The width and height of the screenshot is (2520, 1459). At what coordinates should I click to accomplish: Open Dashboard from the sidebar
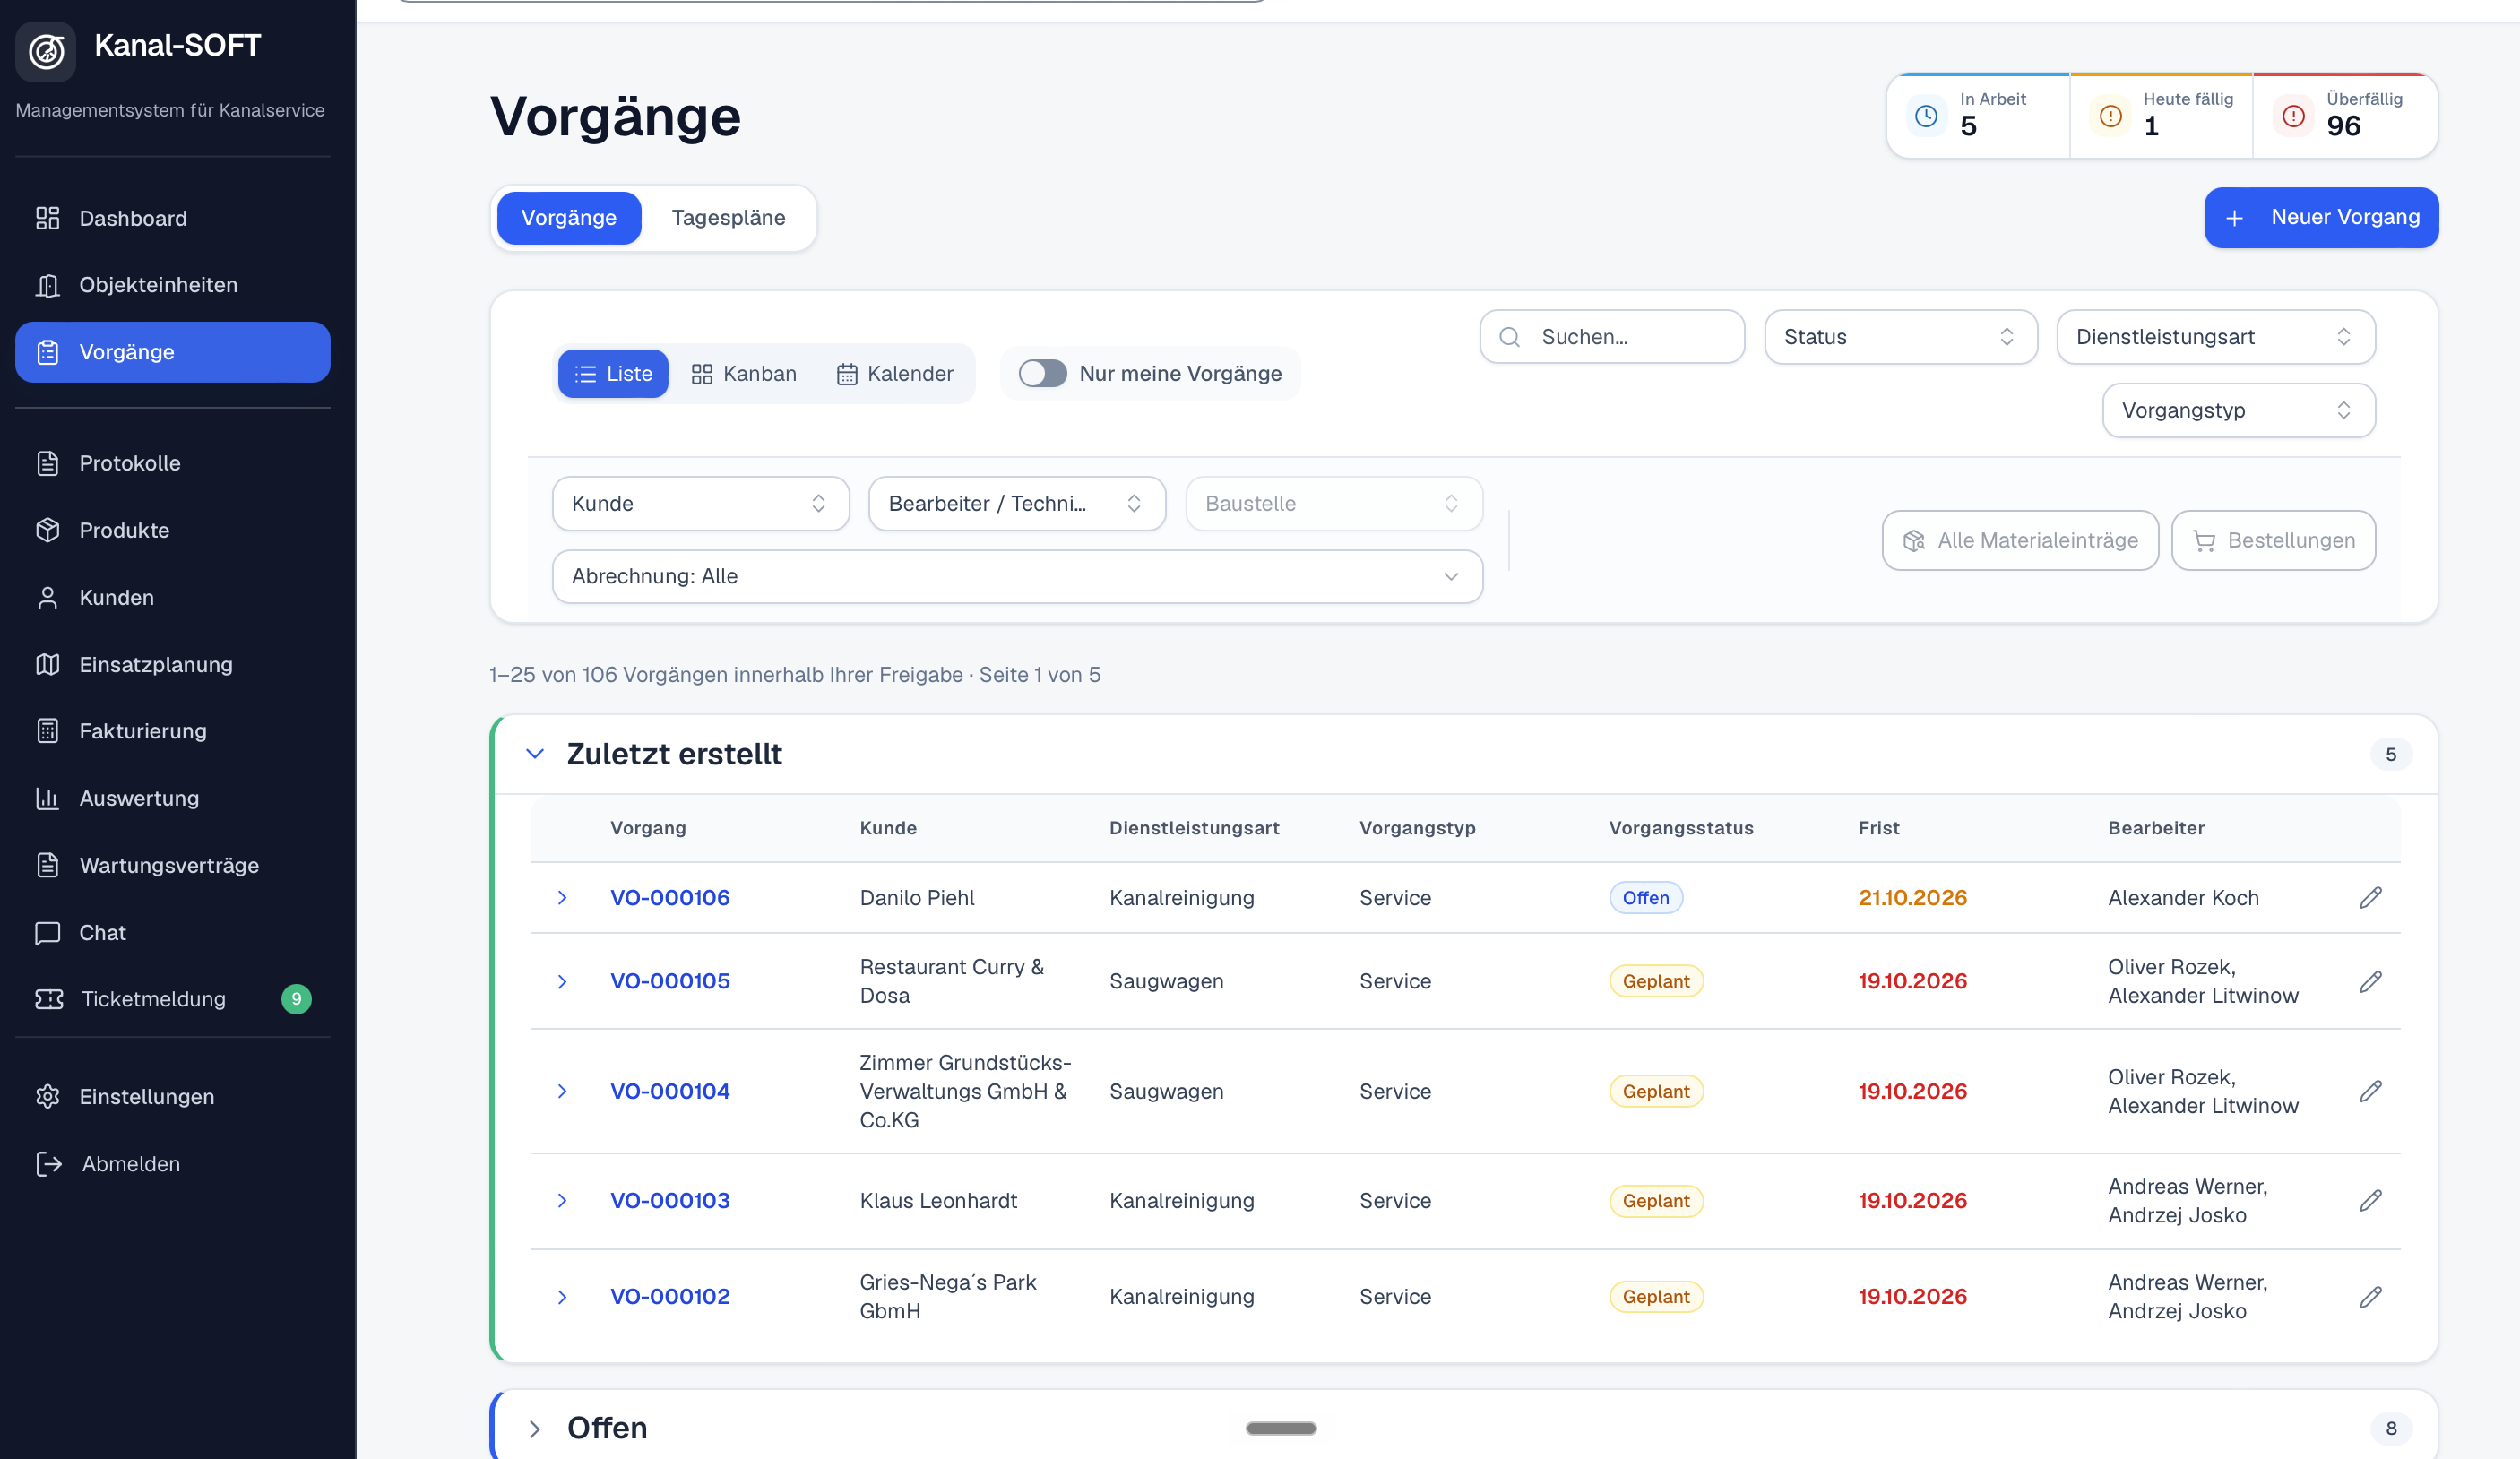click(172, 218)
